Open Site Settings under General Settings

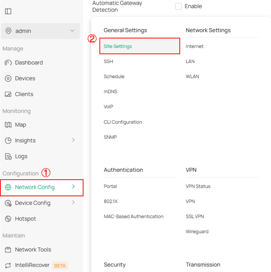117,46
